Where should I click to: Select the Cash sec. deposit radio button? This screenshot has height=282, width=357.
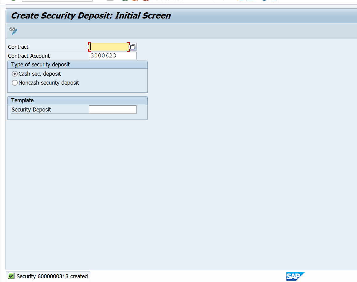point(15,74)
